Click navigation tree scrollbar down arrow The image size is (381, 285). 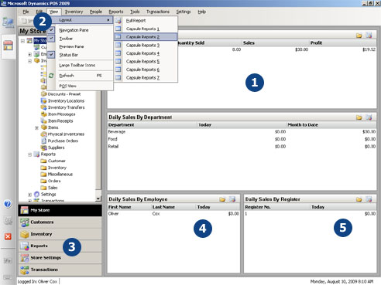click(98, 198)
